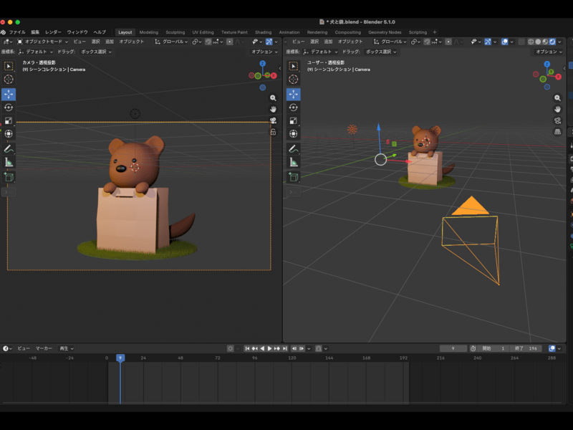Viewport: 573px width, 430px height.
Task: Toggle camera-to-view lock in left viewport
Action: tap(273, 132)
